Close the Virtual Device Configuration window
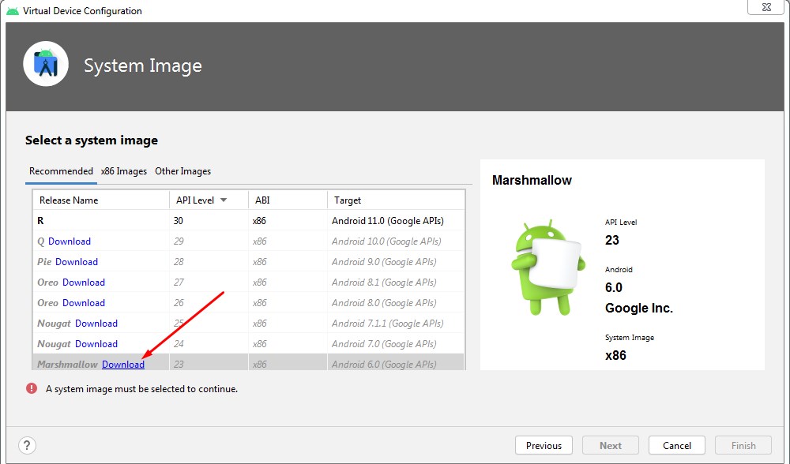This screenshot has height=464, width=790. (x=766, y=7)
